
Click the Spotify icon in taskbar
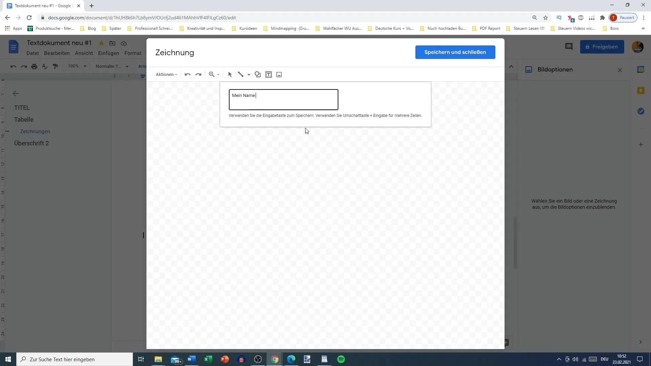click(341, 359)
